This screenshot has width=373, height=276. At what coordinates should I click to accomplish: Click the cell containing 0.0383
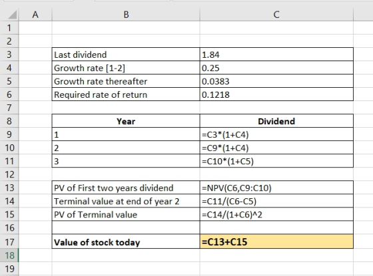[x=276, y=81]
